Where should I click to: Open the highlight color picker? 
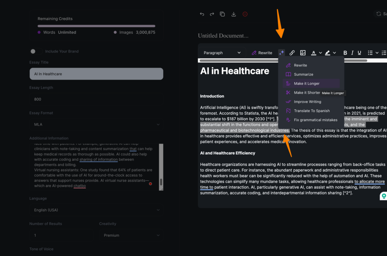[x=328, y=53]
